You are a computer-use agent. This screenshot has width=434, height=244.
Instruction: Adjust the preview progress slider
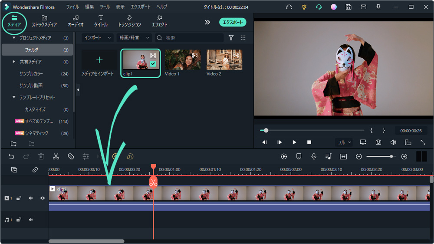312,130
